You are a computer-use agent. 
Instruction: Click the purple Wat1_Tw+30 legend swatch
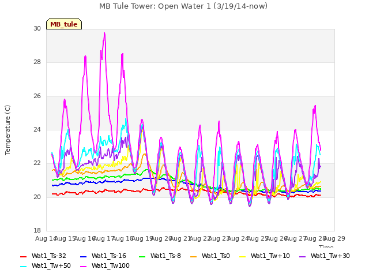pos(302,256)
